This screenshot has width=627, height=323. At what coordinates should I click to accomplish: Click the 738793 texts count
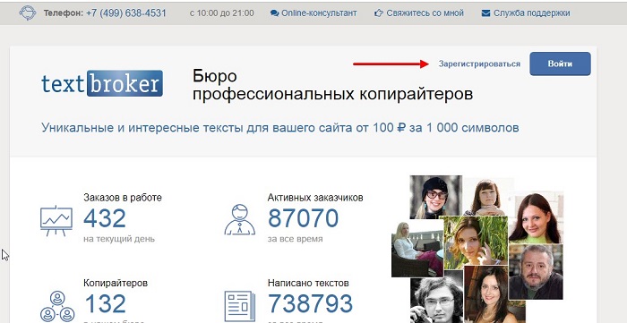tap(311, 304)
